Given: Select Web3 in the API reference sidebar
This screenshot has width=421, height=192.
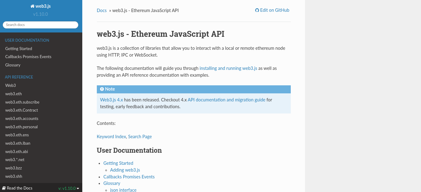Looking at the screenshot, I should point(11,85).
